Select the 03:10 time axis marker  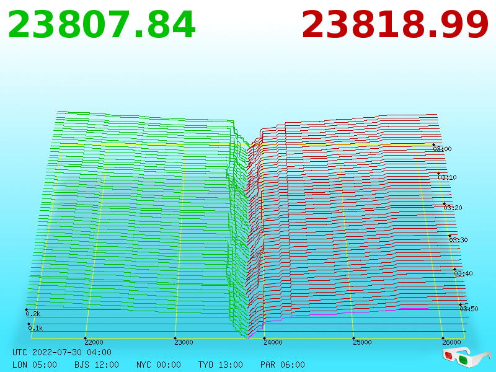447,177
